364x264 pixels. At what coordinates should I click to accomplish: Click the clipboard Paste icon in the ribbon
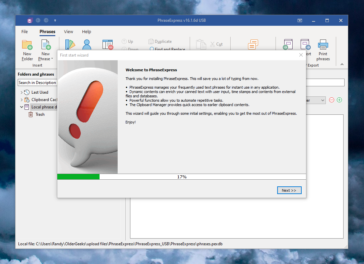tap(201, 44)
